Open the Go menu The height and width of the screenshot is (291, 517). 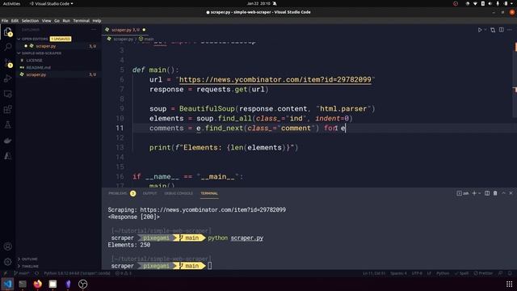click(x=57, y=20)
